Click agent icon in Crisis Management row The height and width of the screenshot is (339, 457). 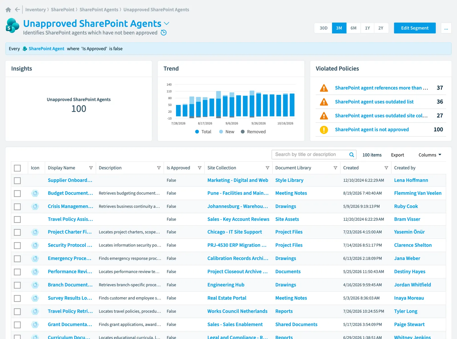[x=35, y=206]
